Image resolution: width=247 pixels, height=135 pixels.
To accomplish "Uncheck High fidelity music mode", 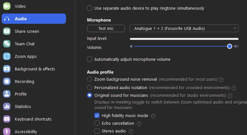I will point(97,115).
